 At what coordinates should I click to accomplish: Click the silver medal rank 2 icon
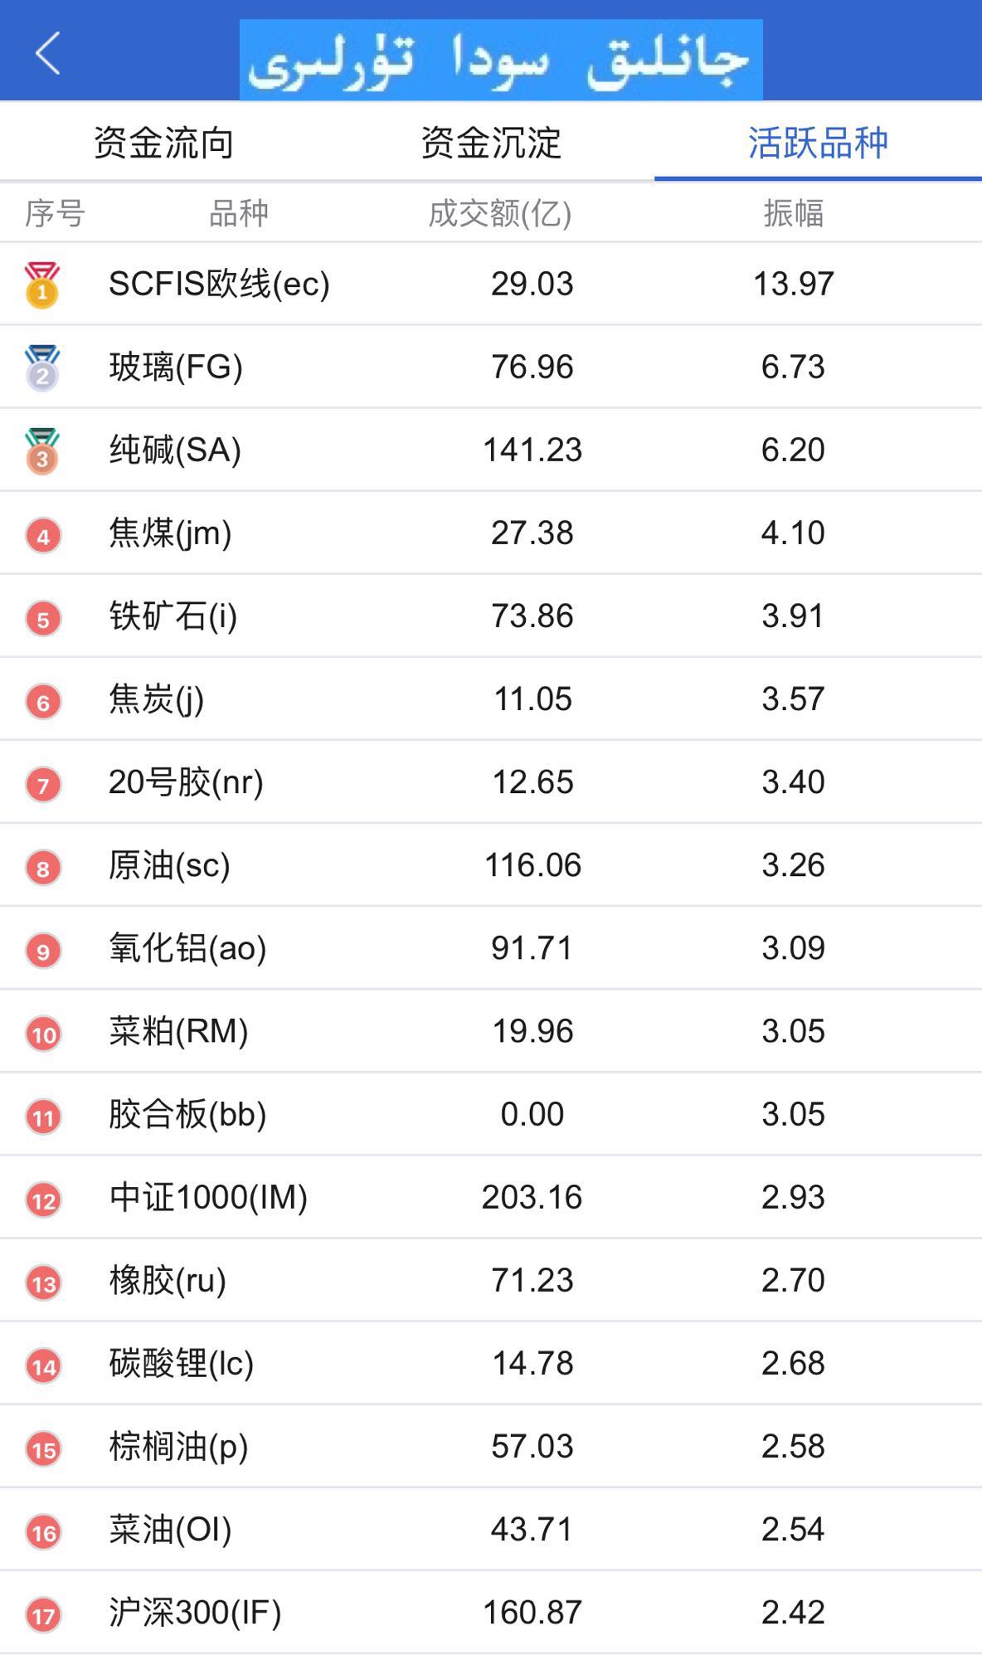coord(42,368)
